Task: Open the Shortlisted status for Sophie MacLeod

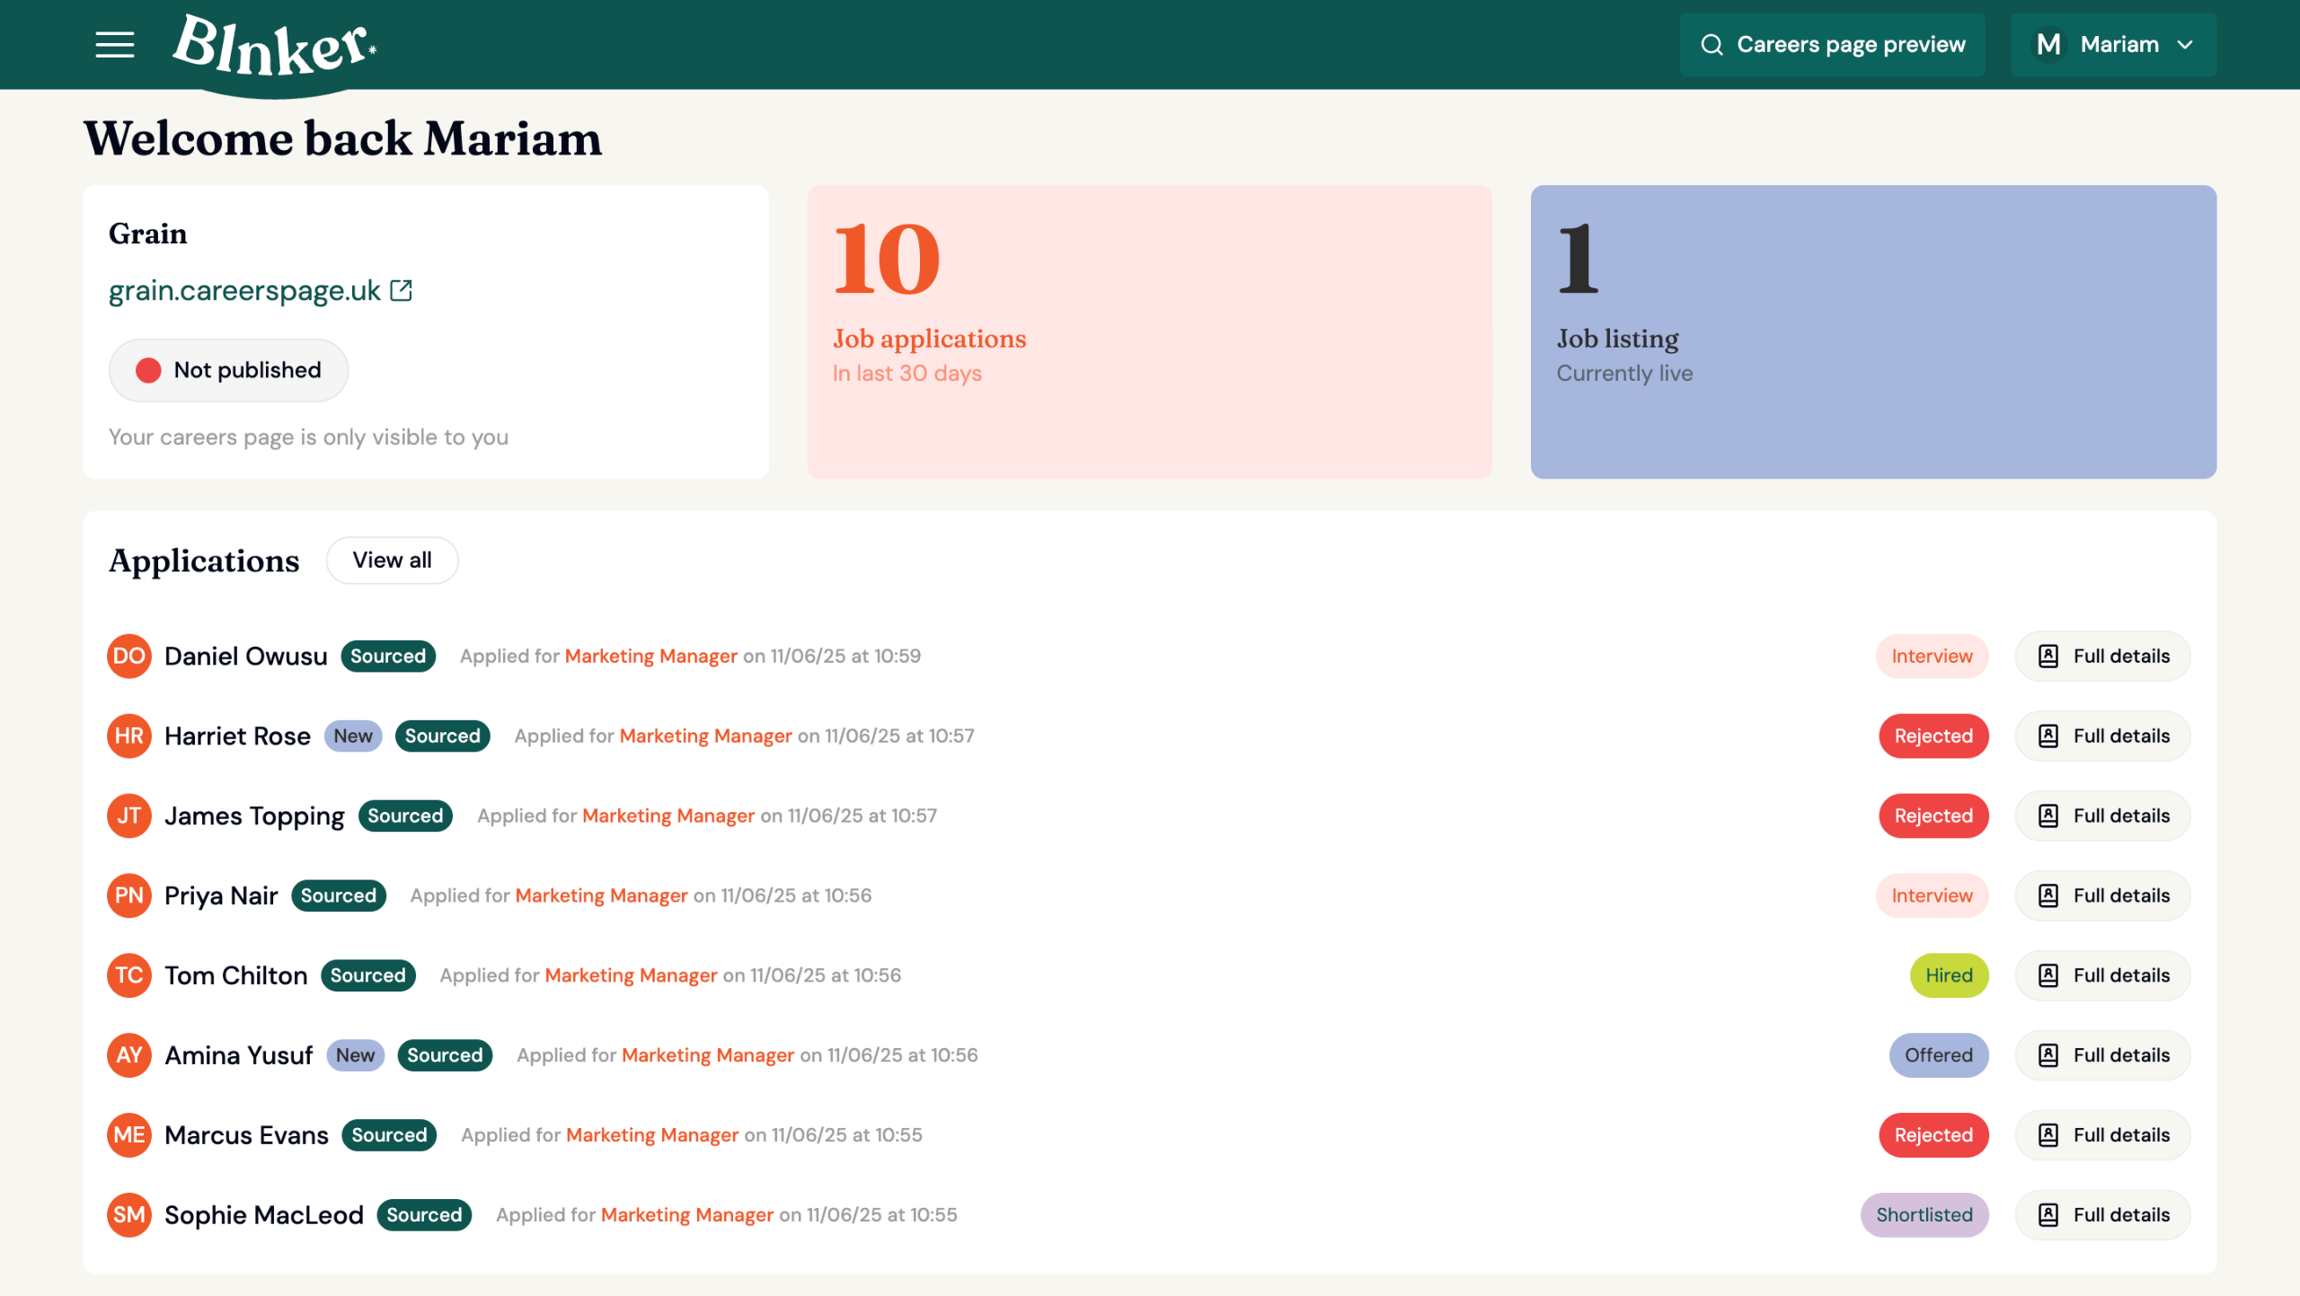Action: coord(1924,1214)
